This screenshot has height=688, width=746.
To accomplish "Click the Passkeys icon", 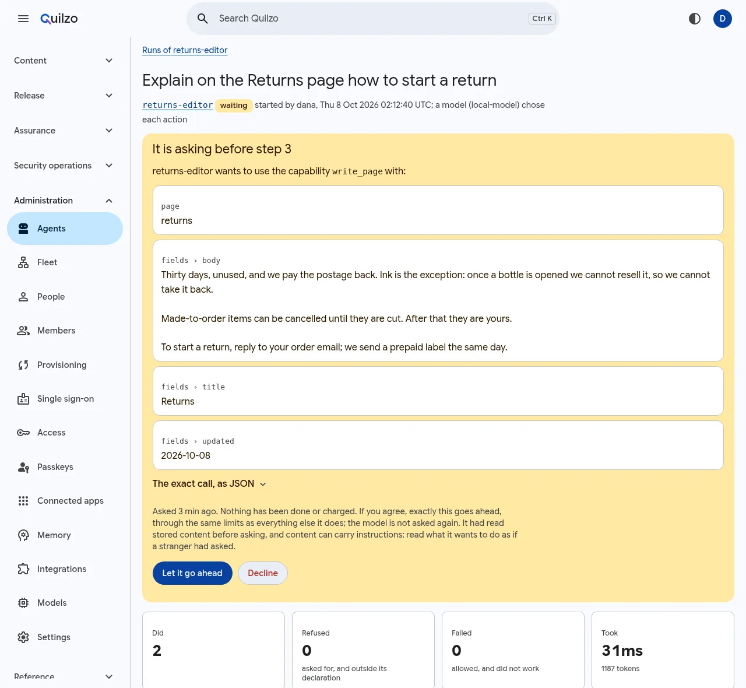I will (x=23, y=467).
